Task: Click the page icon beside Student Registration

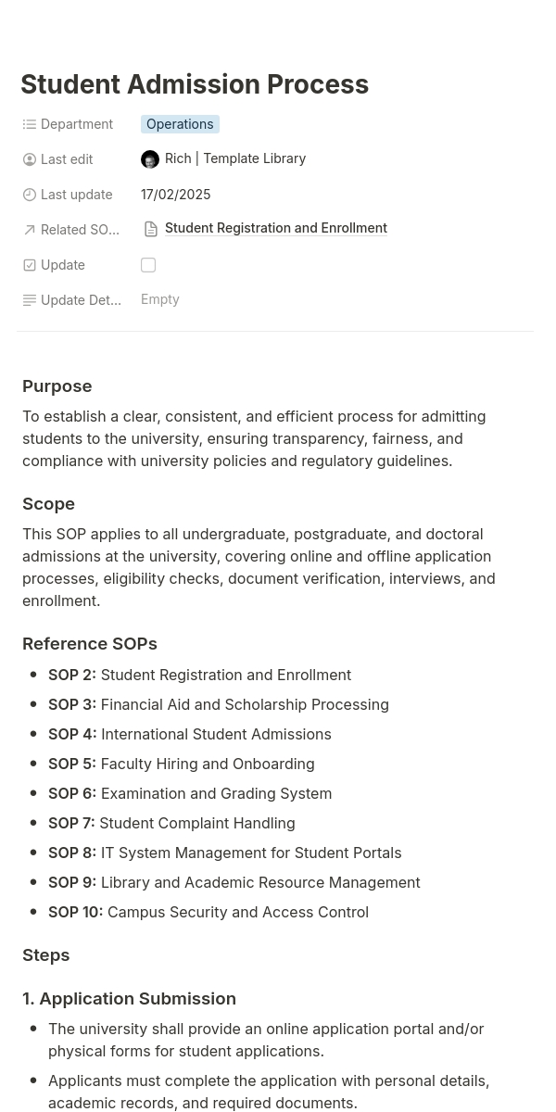Action: point(151,229)
